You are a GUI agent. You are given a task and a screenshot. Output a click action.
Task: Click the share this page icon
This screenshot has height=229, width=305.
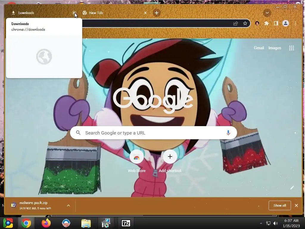point(236,23)
